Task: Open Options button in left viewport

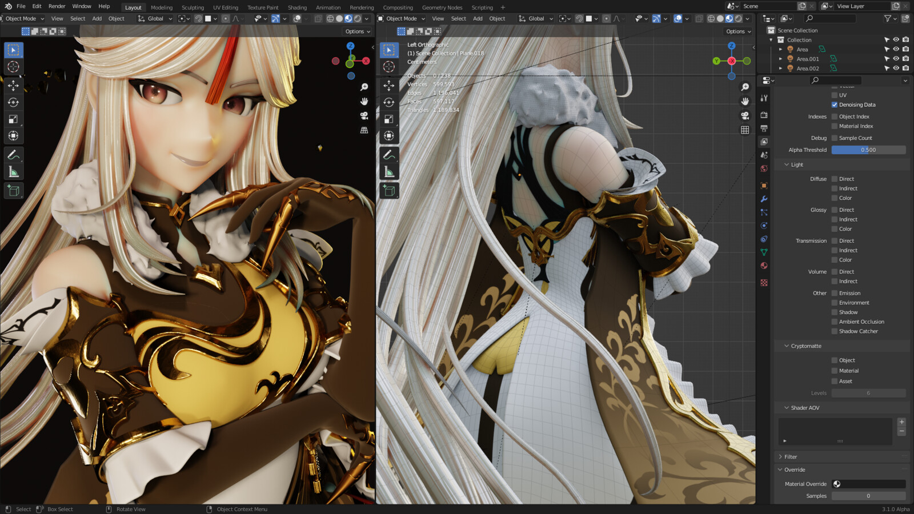Action: 358,31
